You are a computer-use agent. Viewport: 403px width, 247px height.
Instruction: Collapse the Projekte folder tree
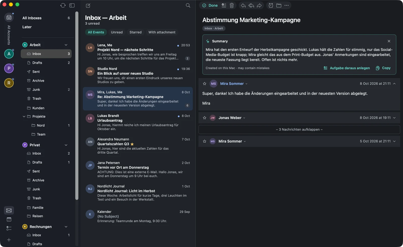24,117
